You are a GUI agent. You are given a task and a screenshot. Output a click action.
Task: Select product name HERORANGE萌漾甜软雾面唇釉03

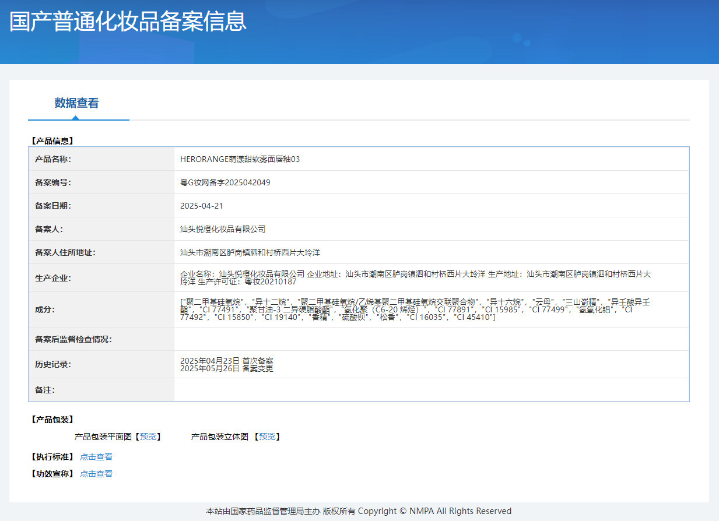tap(240, 159)
